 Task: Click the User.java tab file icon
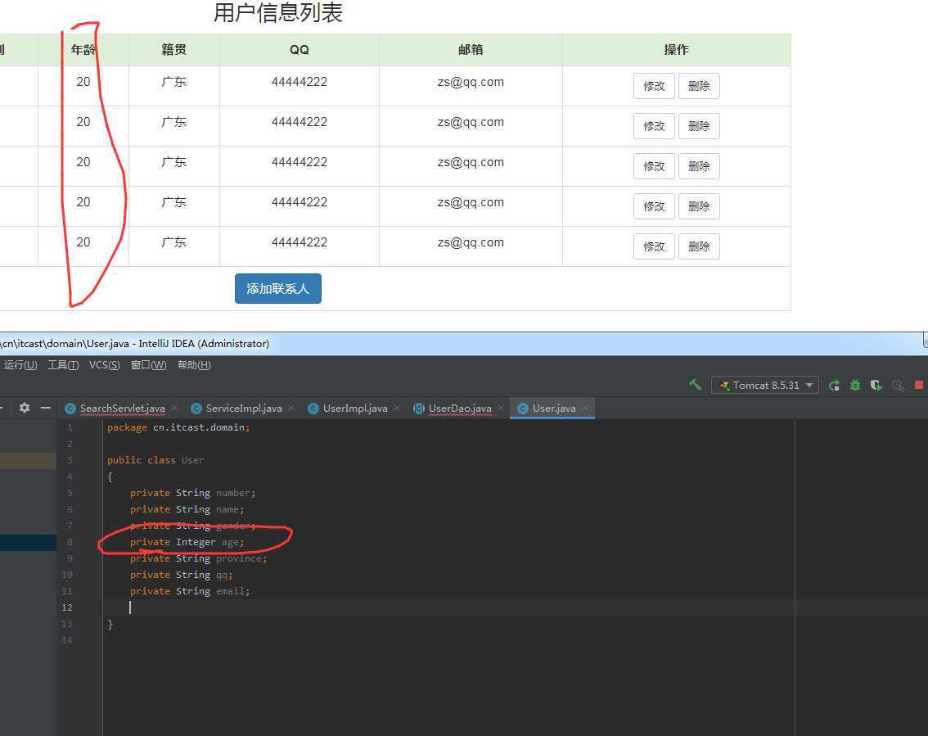523,408
